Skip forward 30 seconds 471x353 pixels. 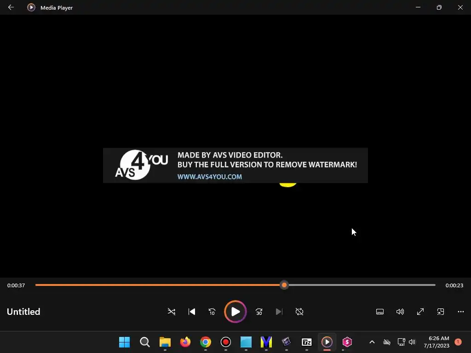pyautogui.click(x=259, y=312)
